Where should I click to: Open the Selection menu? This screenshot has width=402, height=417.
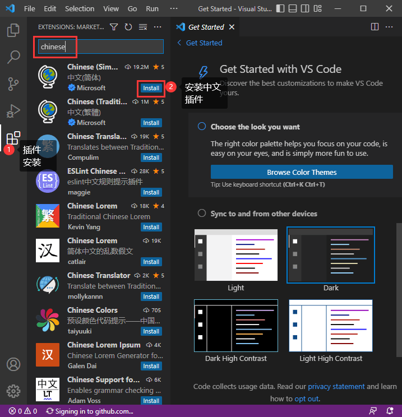80,8
